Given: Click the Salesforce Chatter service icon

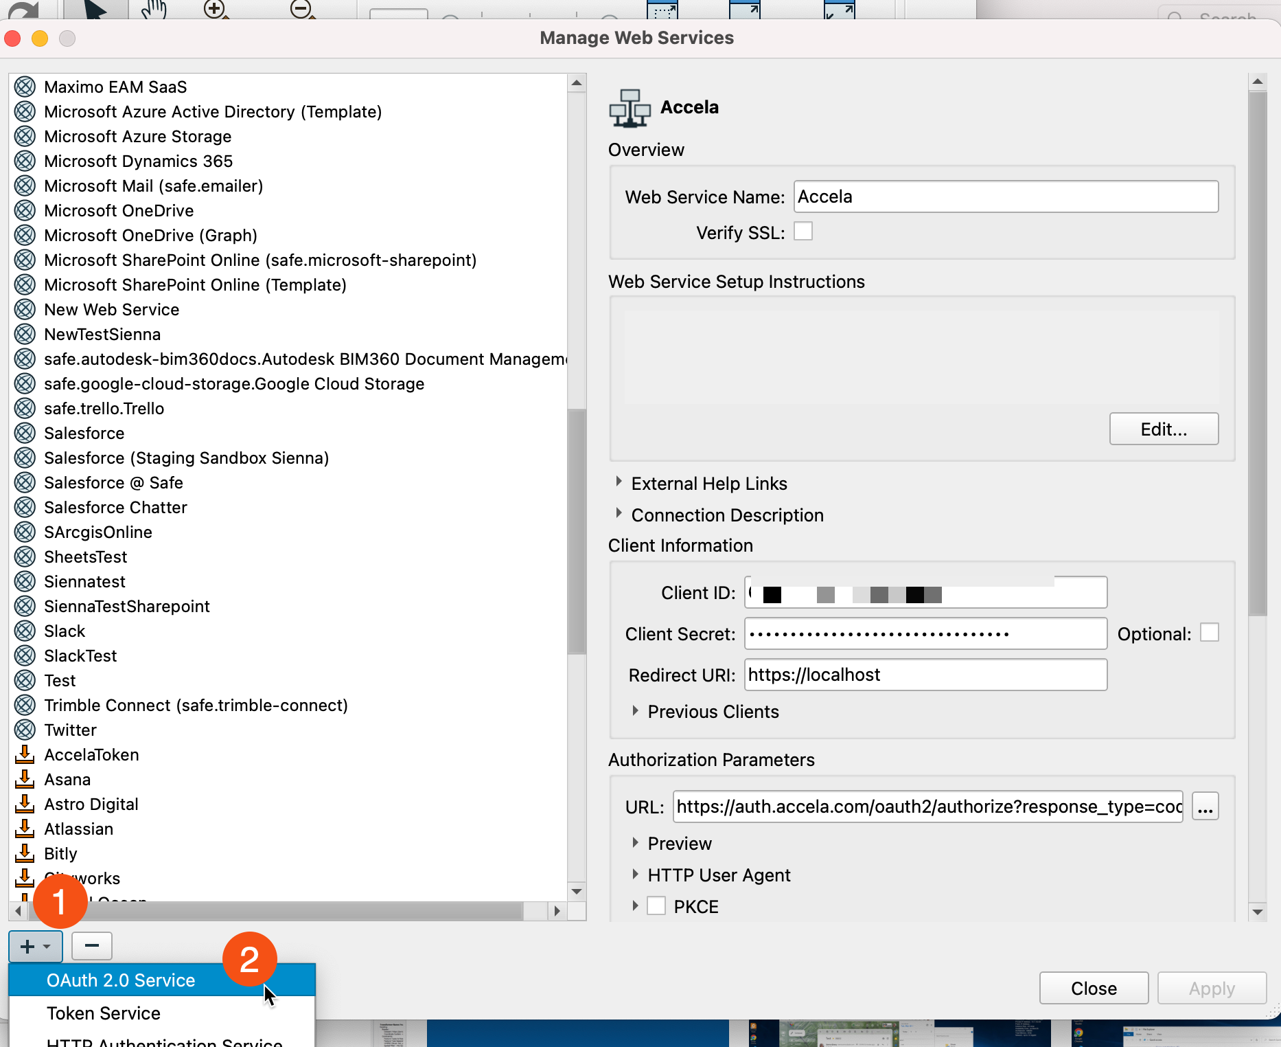Looking at the screenshot, I should 25,507.
